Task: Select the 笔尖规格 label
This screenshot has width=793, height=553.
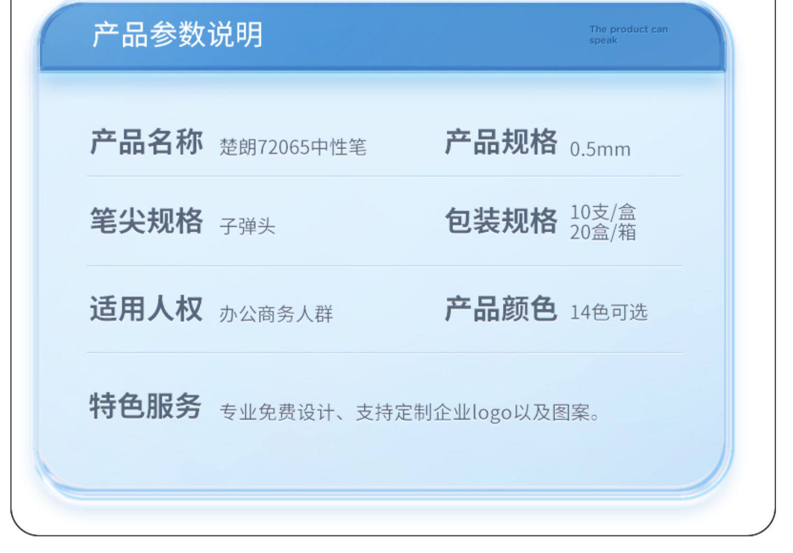Action: [x=146, y=220]
